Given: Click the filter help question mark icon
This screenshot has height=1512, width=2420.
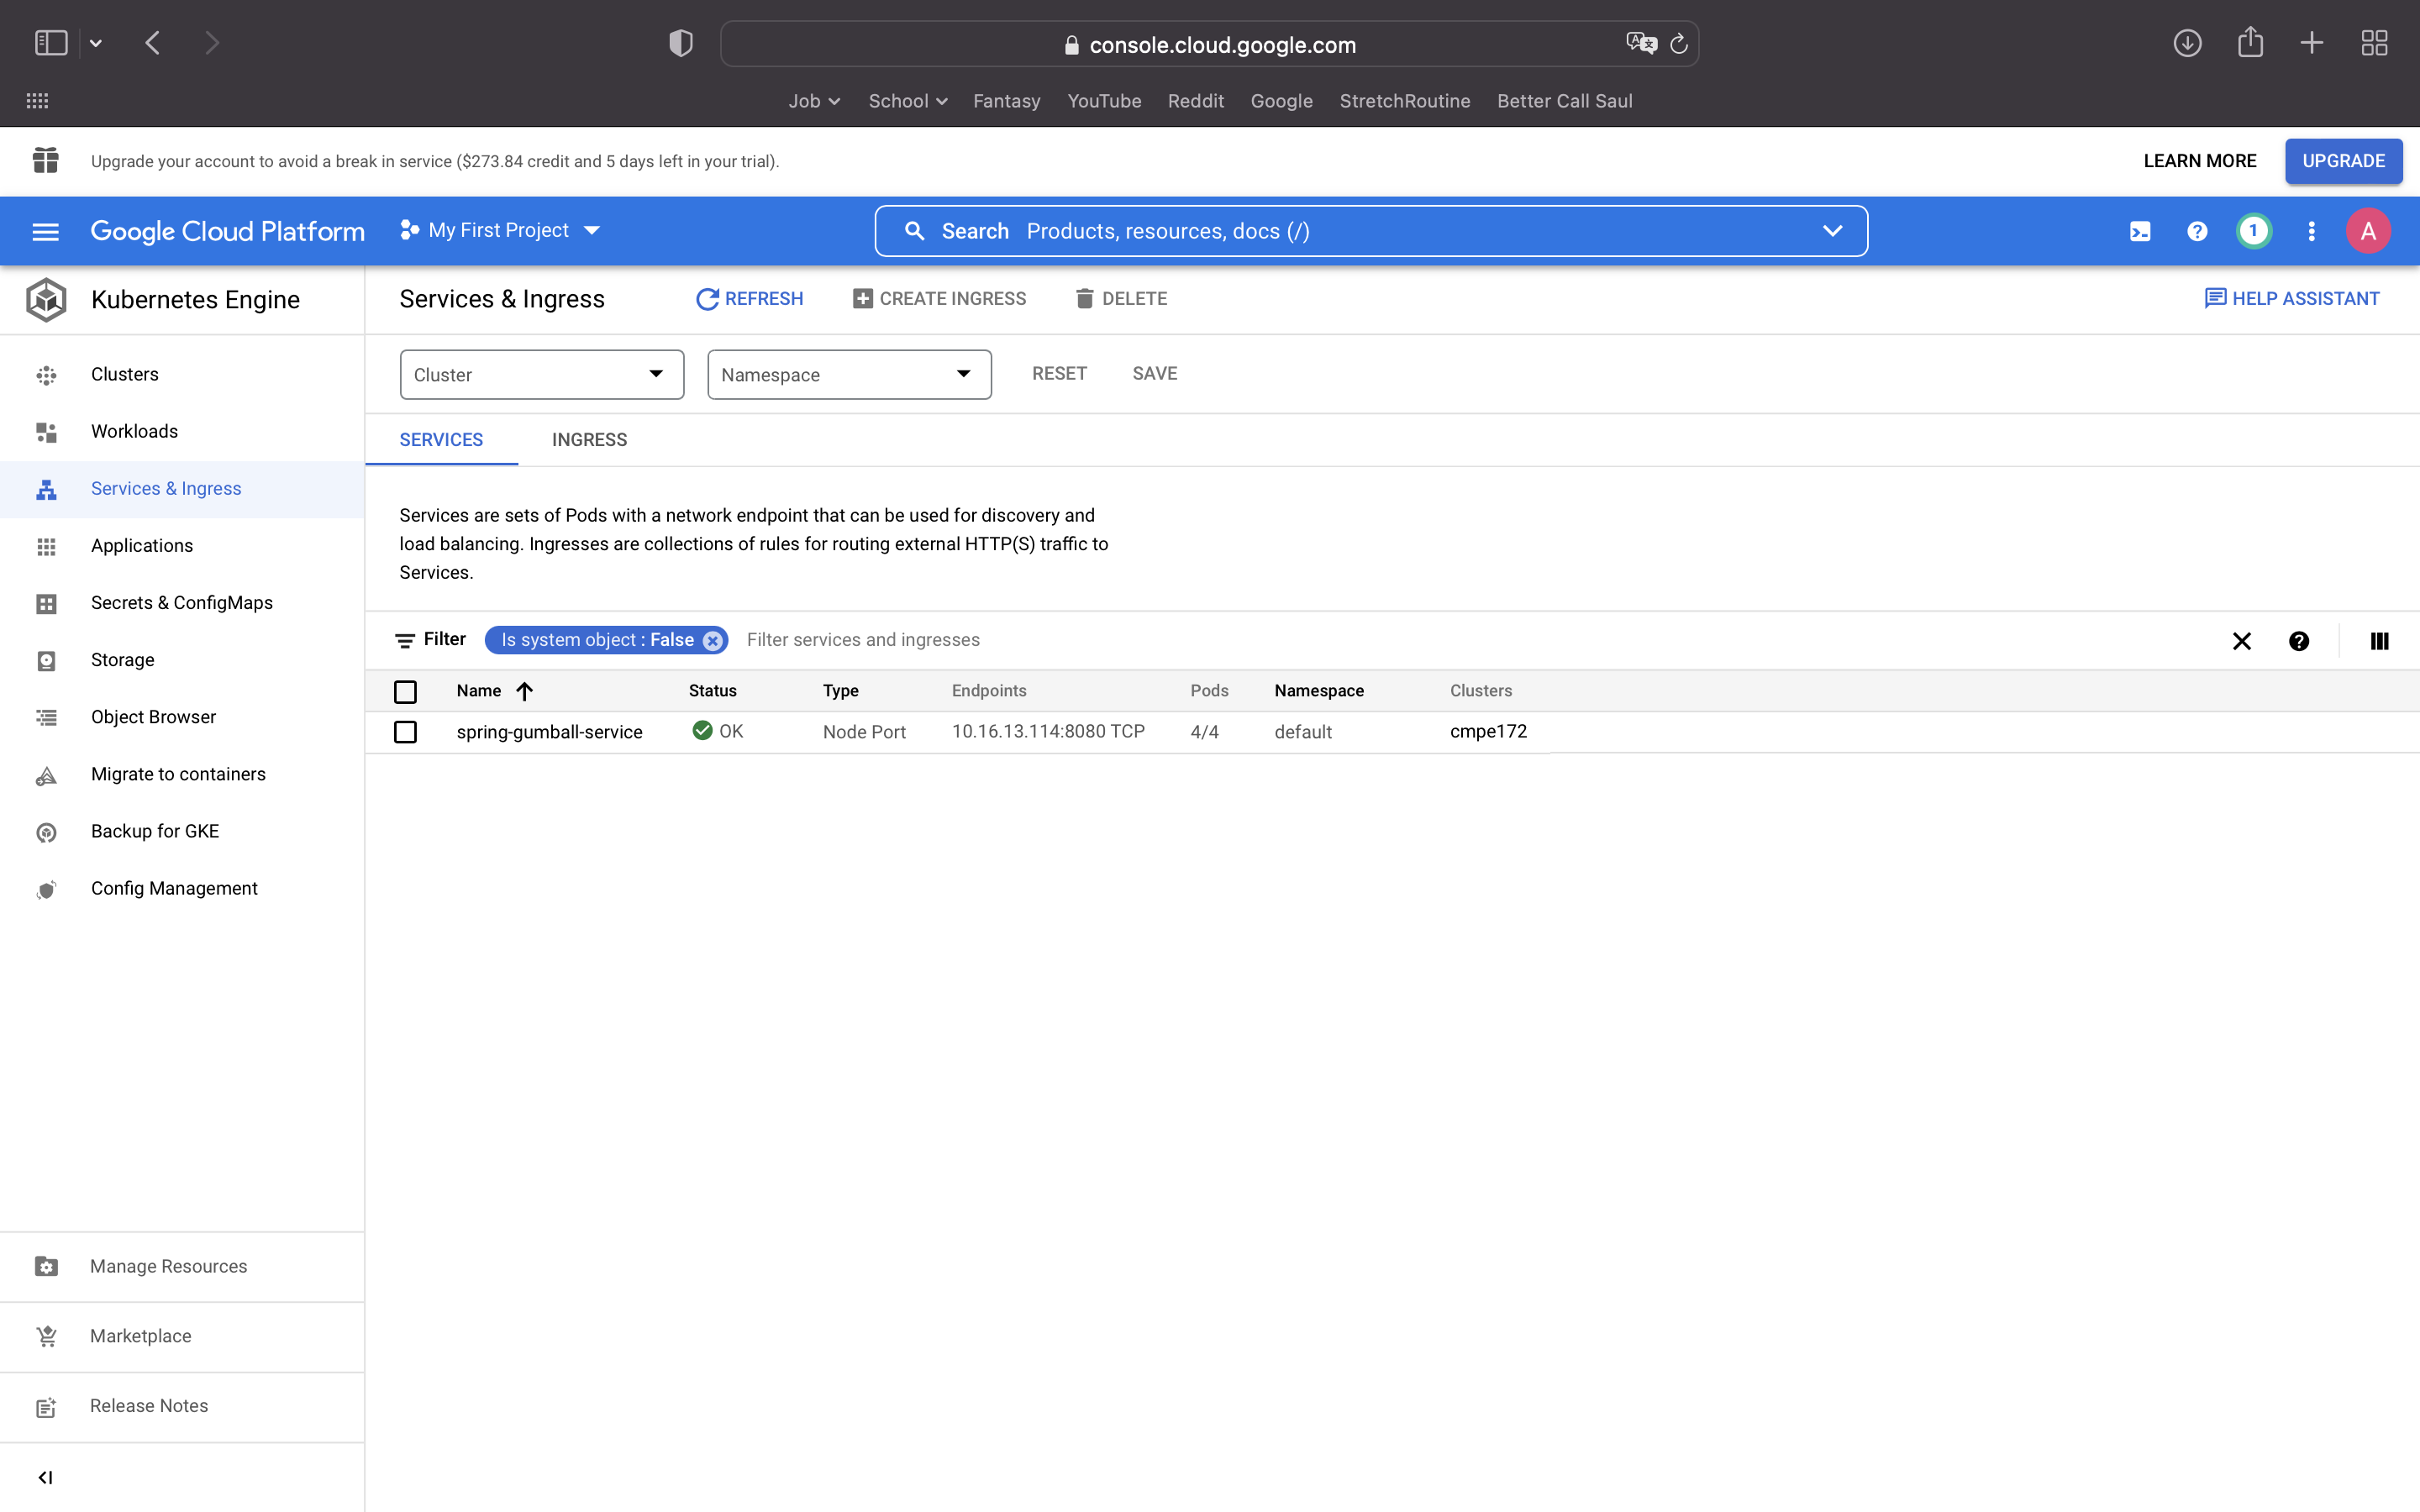Looking at the screenshot, I should pyautogui.click(x=2298, y=641).
